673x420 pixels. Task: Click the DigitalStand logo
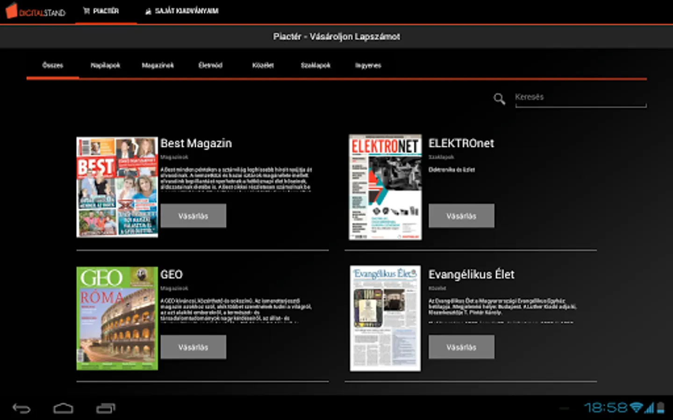[36, 11]
